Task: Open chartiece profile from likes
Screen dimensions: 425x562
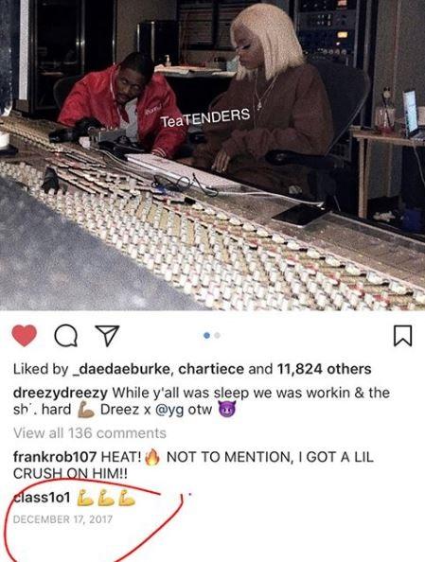Action: click(211, 369)
